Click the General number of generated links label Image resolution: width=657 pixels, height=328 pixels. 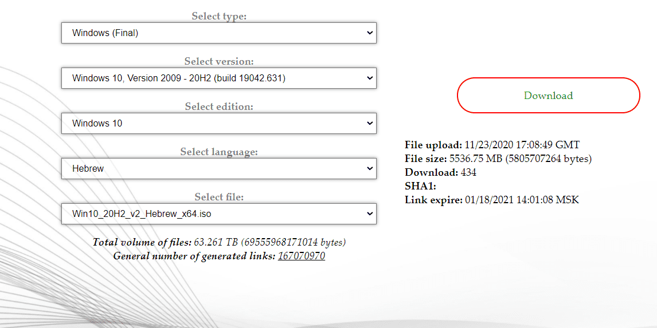click(194, 256)
